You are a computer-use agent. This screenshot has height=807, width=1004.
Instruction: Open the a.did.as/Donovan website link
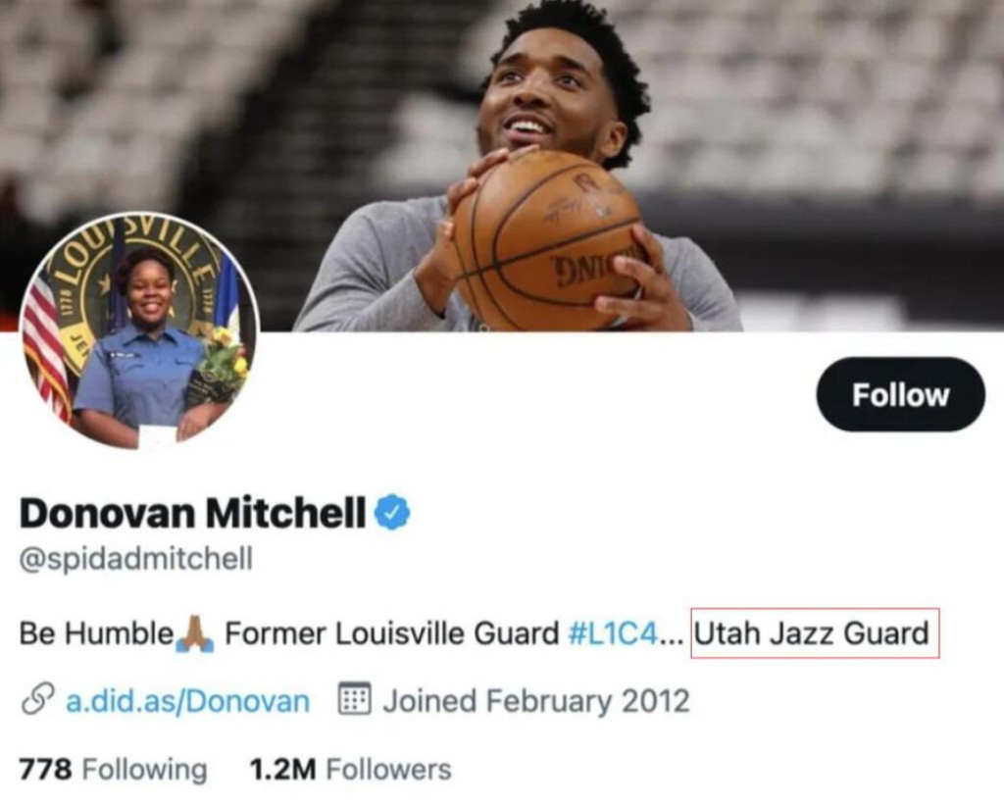pyautogui.click(x=188, y=701)
